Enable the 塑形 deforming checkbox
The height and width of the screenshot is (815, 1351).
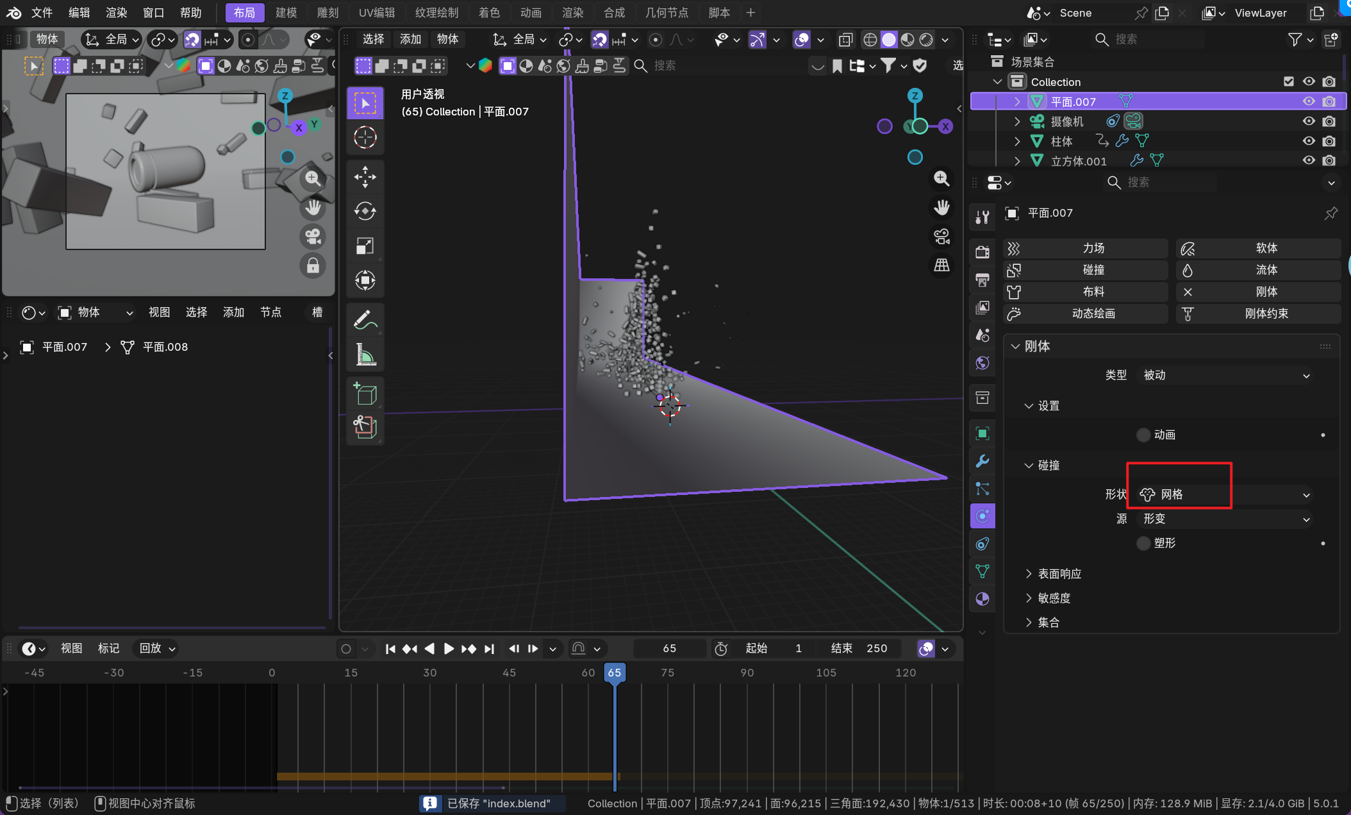pos(1143,543)
